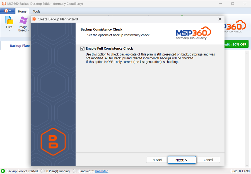The height and width of the screenshot is (174, 251).
Task: Click the Plans running status indicator icon
Action: 43,171
